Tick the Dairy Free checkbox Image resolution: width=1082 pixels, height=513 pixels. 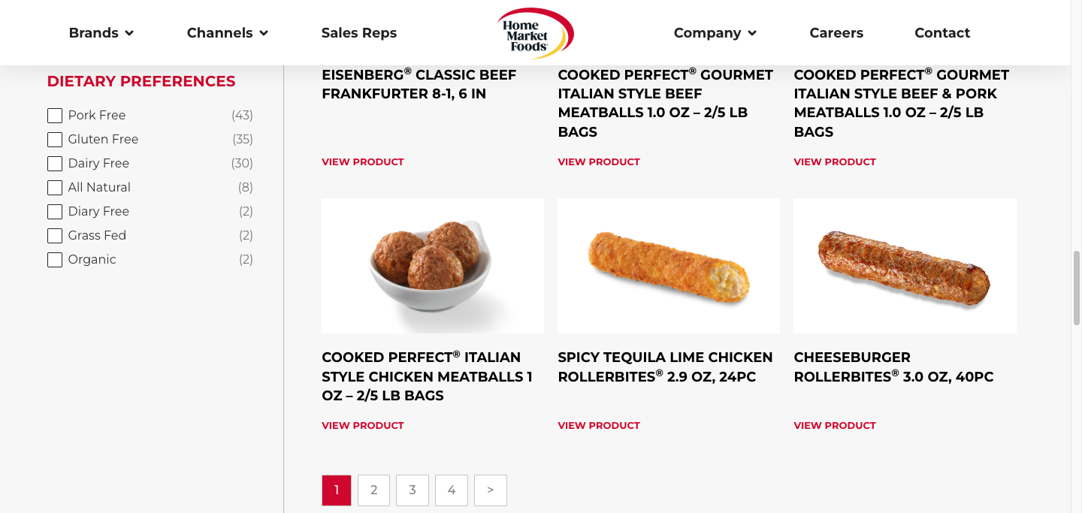point(55,164)
